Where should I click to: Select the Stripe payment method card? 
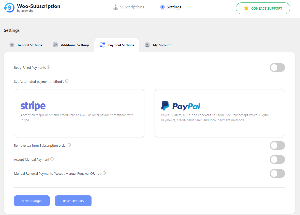[x=79, y=113]
